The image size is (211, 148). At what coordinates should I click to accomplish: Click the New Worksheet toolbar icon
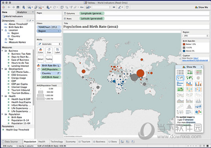(30, 7)
